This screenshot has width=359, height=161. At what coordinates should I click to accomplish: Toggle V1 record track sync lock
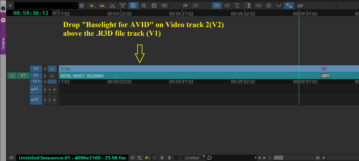click(45, 76)
